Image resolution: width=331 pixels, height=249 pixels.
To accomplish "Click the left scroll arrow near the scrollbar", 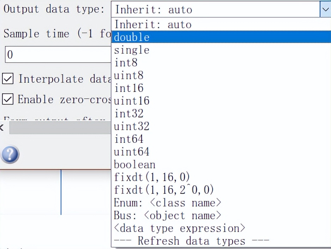I will click(2, 128).
